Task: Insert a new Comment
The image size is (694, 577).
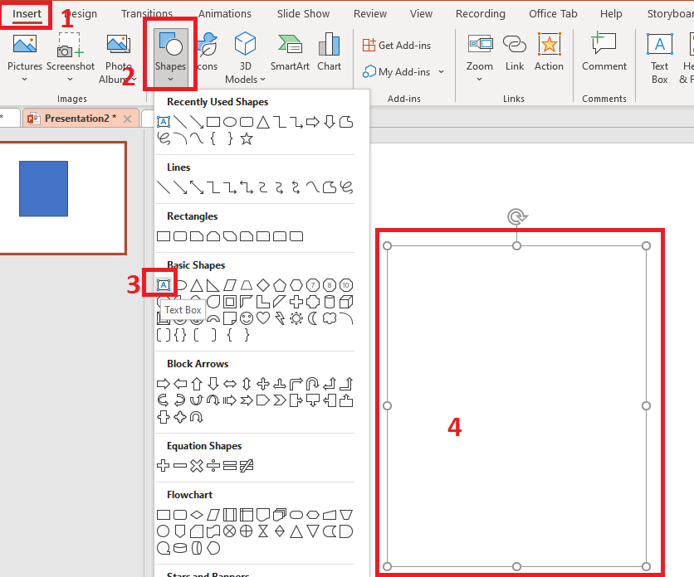Action: [604, 52]
